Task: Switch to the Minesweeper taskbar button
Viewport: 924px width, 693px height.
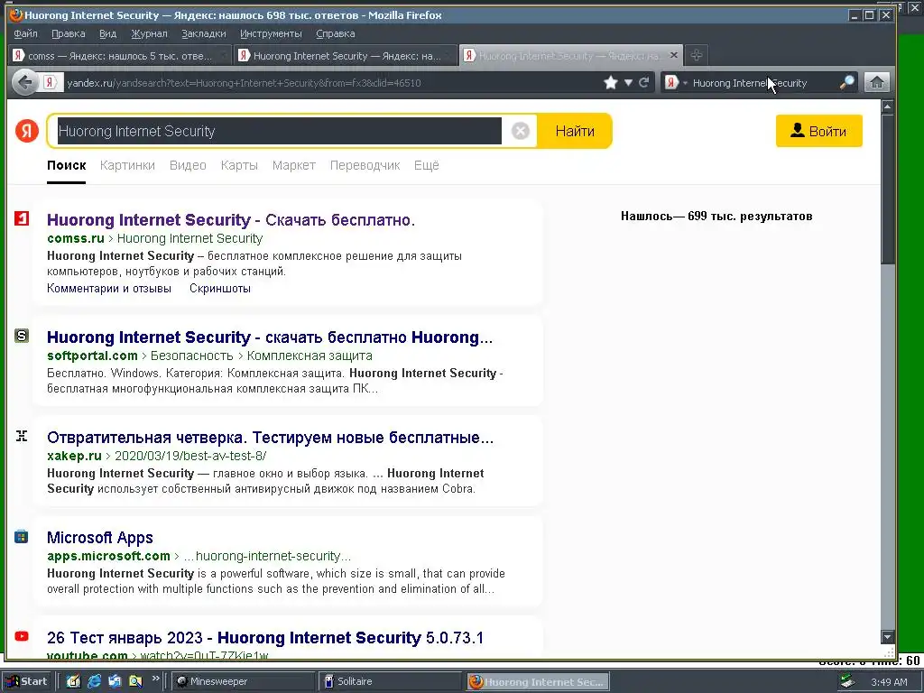Action: click(245, 681)
